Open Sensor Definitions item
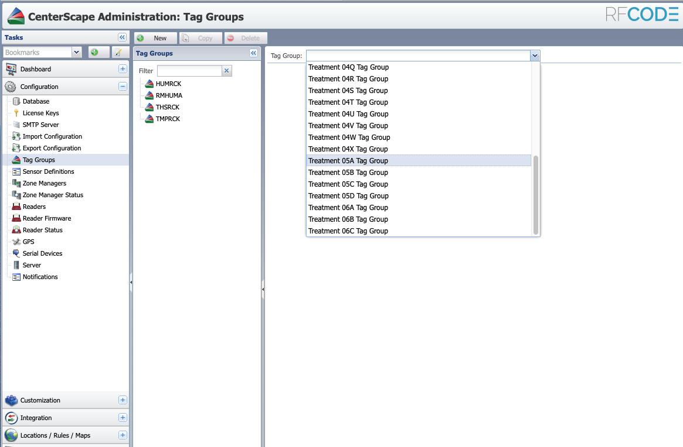The width and height of the screenshot is (683, 447). click(48, 172)
